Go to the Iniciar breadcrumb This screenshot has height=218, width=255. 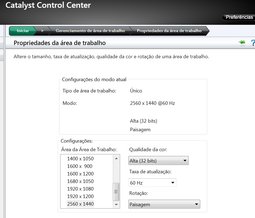tap(23, 31)
